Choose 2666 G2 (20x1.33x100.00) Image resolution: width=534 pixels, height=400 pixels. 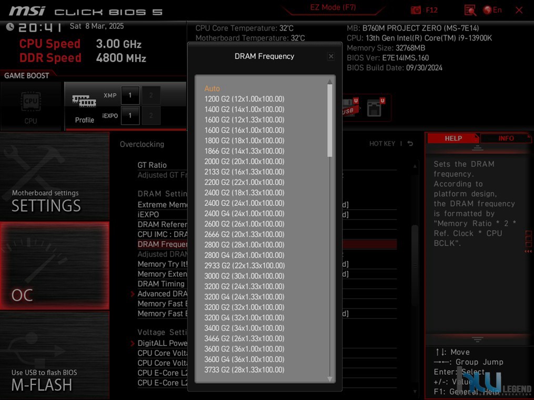244,234
